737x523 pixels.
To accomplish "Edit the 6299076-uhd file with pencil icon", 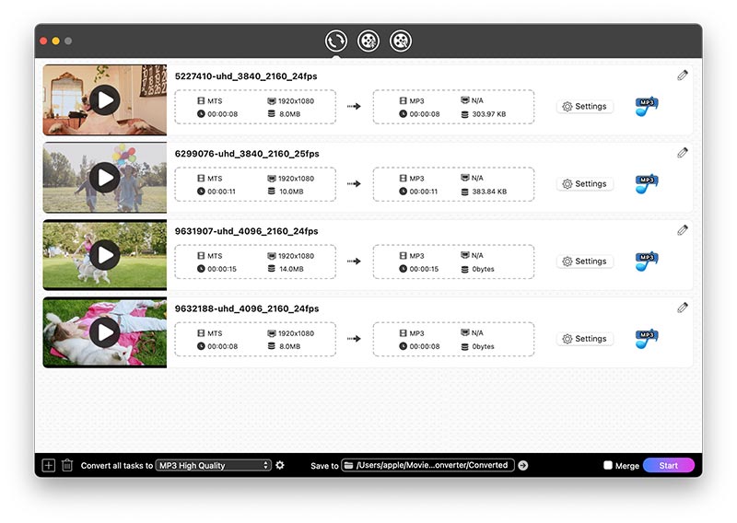I will (683, 153).
